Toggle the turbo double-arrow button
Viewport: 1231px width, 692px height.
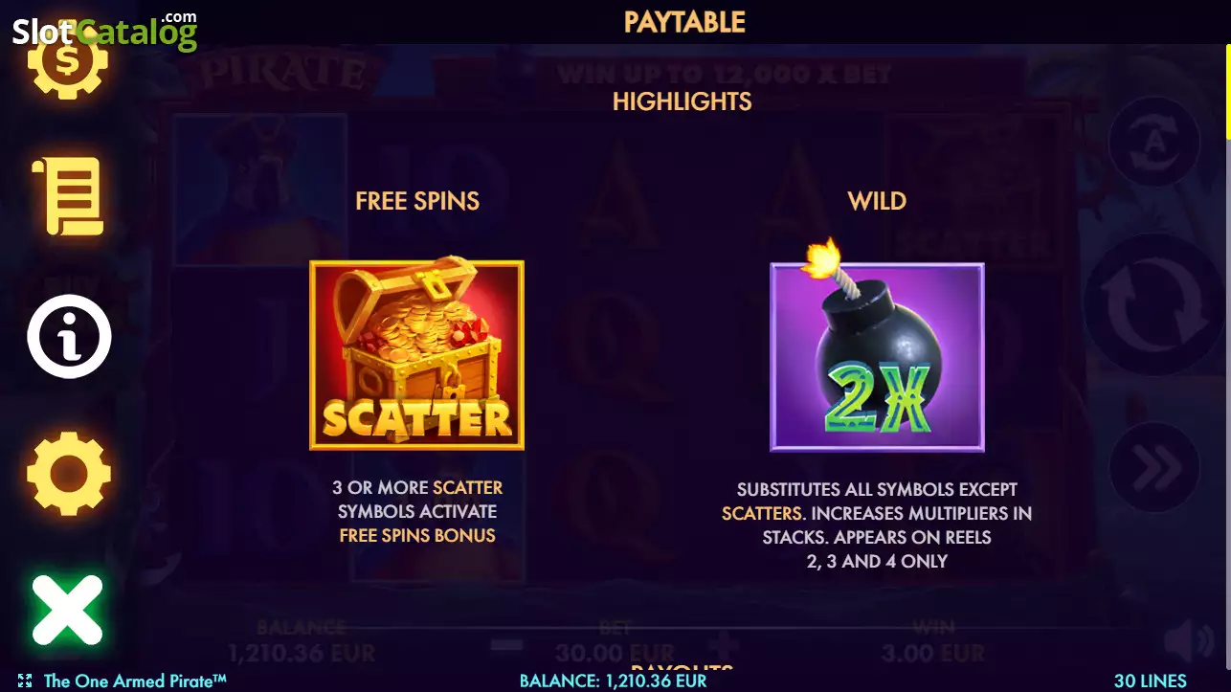[1154, 467]
